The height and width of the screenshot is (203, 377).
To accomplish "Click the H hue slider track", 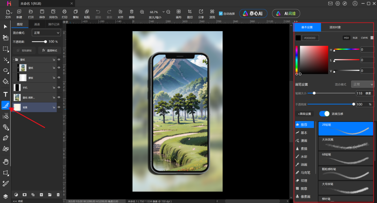I will click(347, 49).
